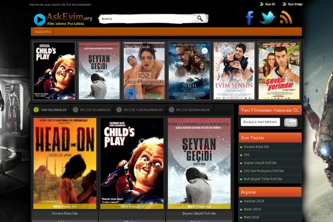Open the RSS feed icon

tap(286, 17)
